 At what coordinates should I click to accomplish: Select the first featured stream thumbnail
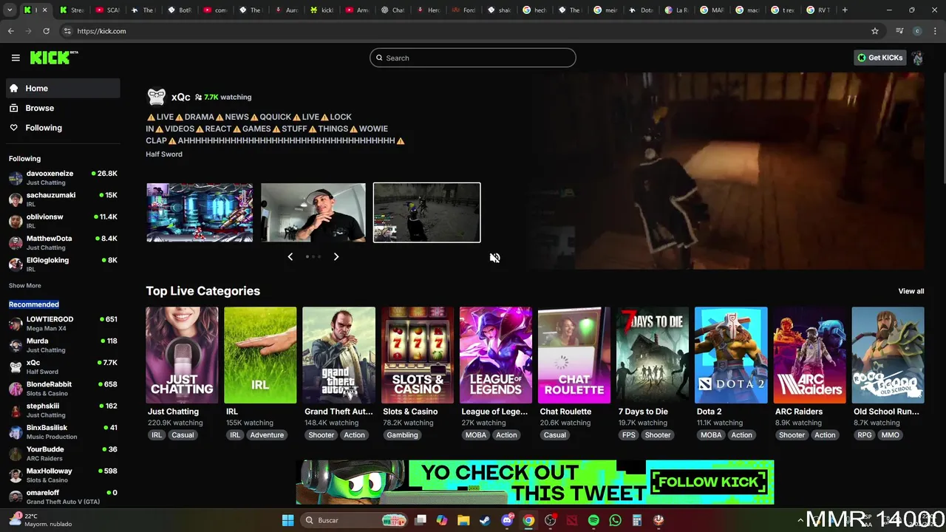(200, 213)
